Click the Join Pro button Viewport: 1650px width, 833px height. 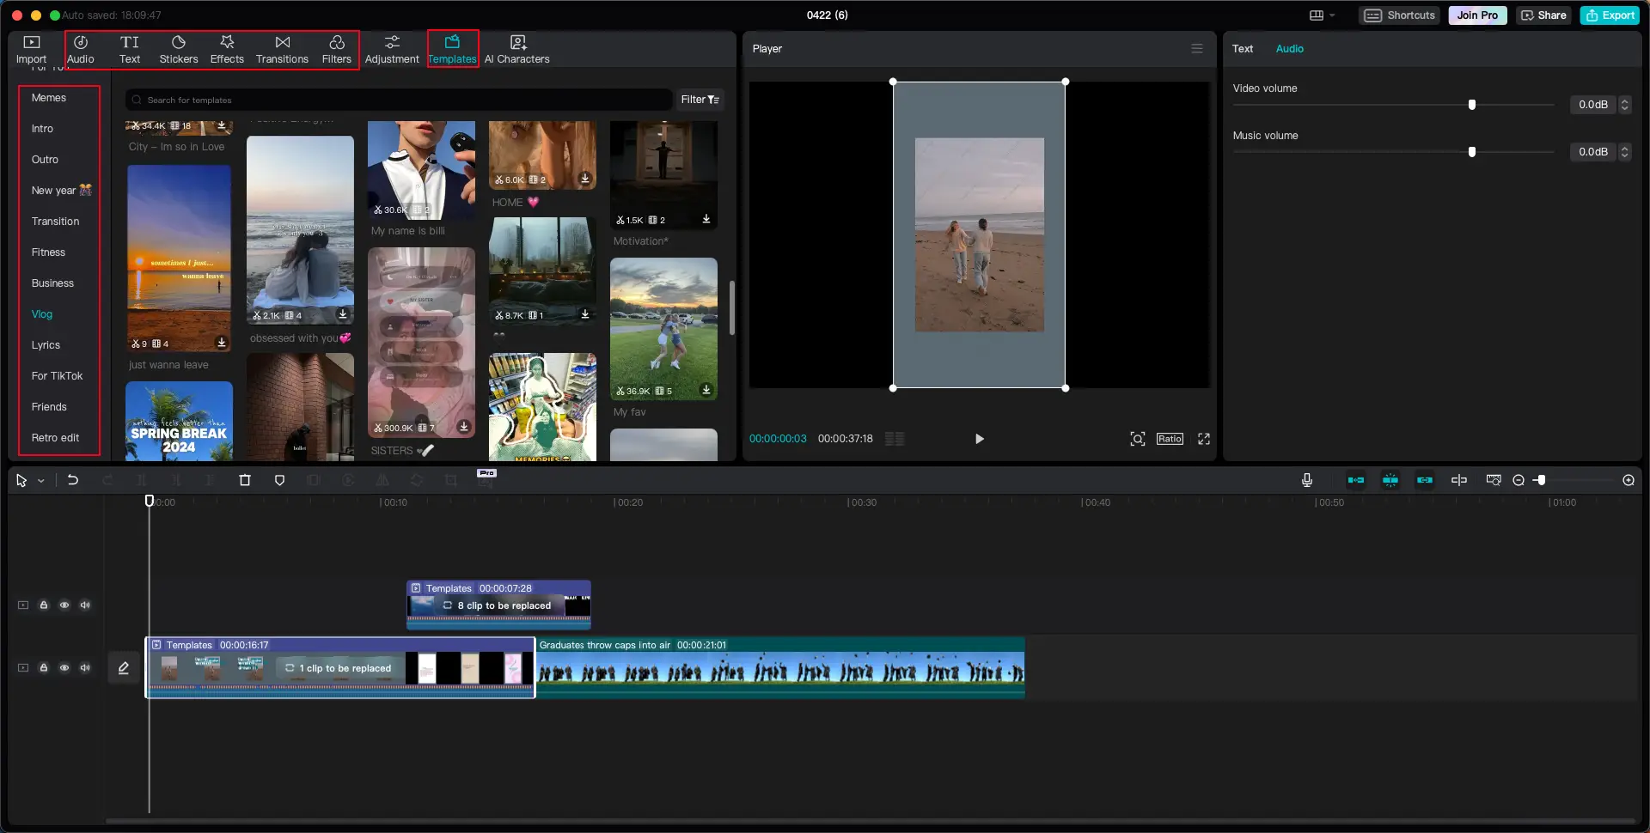(1476, 15)
